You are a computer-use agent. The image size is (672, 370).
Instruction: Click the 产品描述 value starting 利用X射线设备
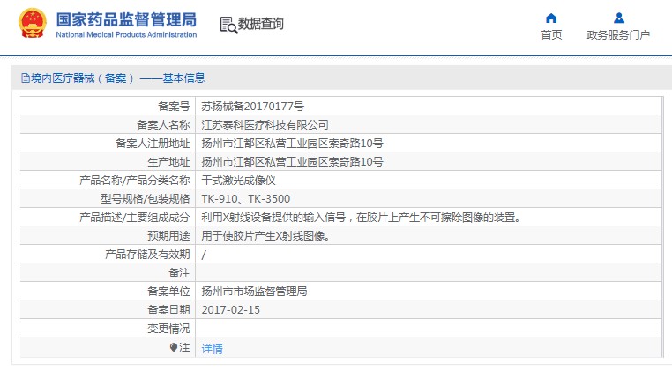(363, 218)
